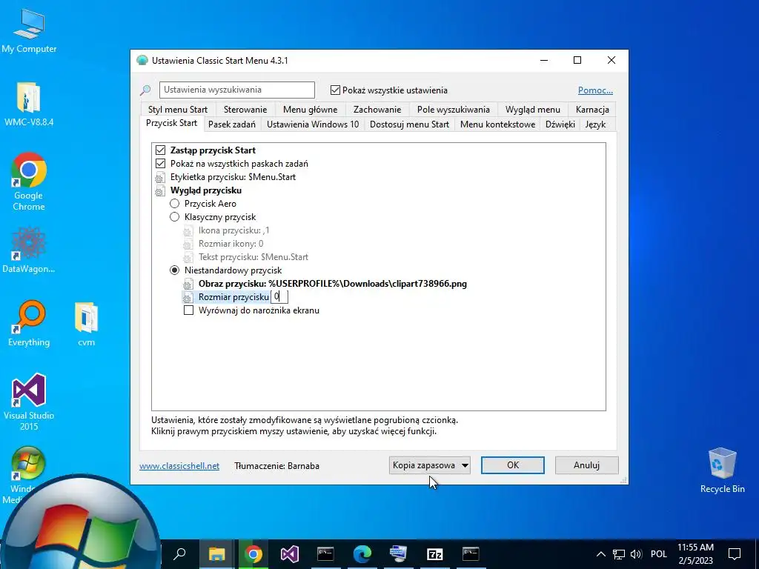Select the DataWagon desktop shortcut
This screenshot has width=759, height=569.
click(x=29, y=250)
